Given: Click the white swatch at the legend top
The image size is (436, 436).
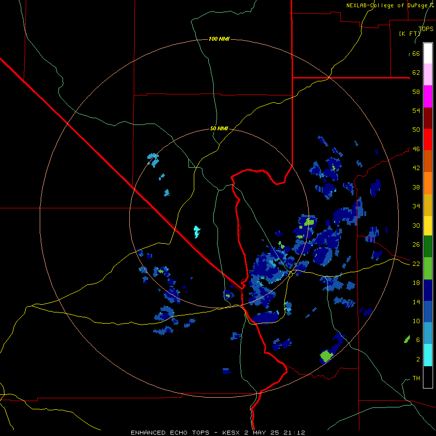Looking at the screenshot, I should click(428, 53).
